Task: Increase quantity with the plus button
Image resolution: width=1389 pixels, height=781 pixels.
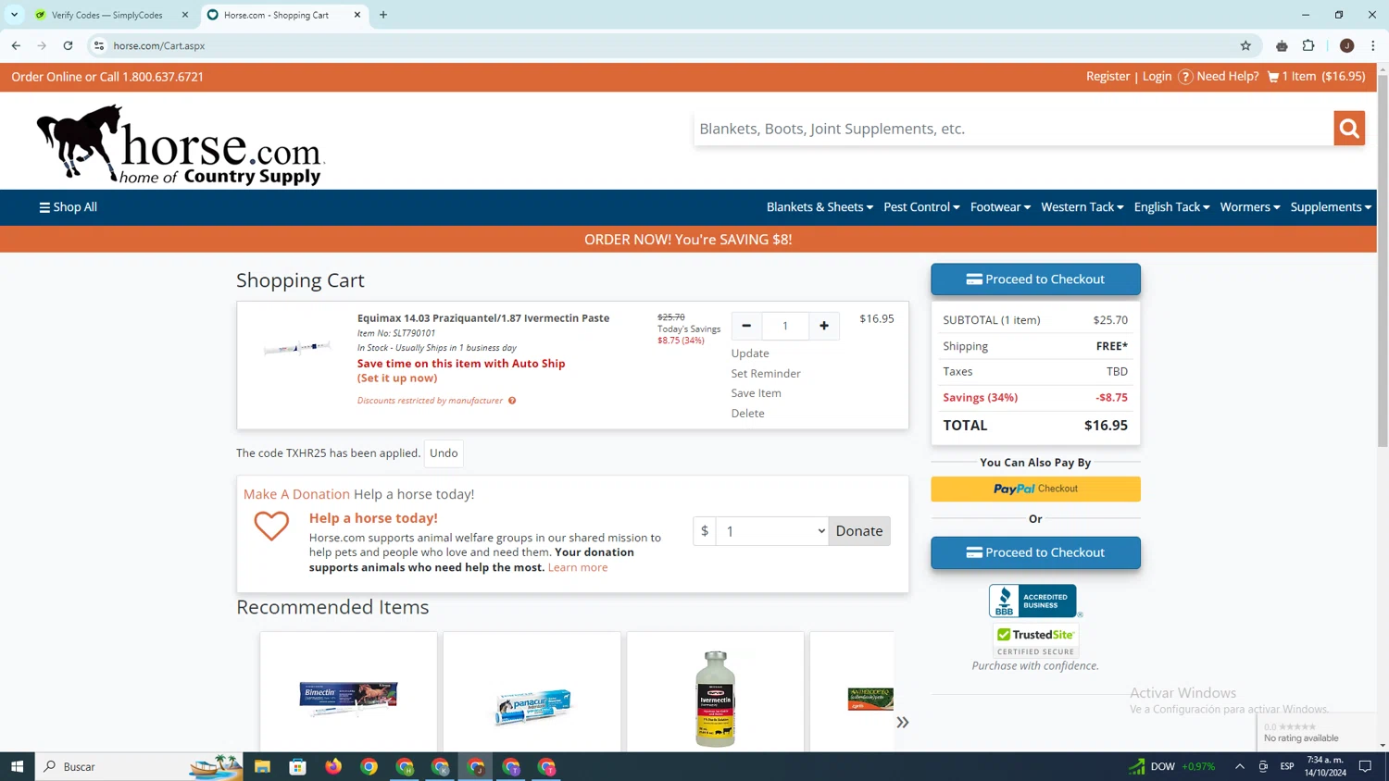Action: coord(824,326)
